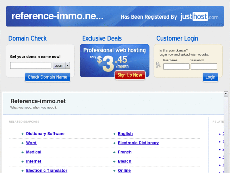Click 'Get your domain name now!' text
Image resolution: width=230 pixels, height=173 pixels.
tap(35, 57)
